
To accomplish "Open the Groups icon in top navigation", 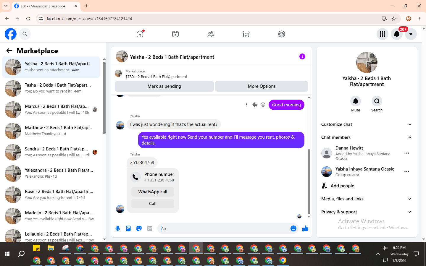I will point(282,34).
